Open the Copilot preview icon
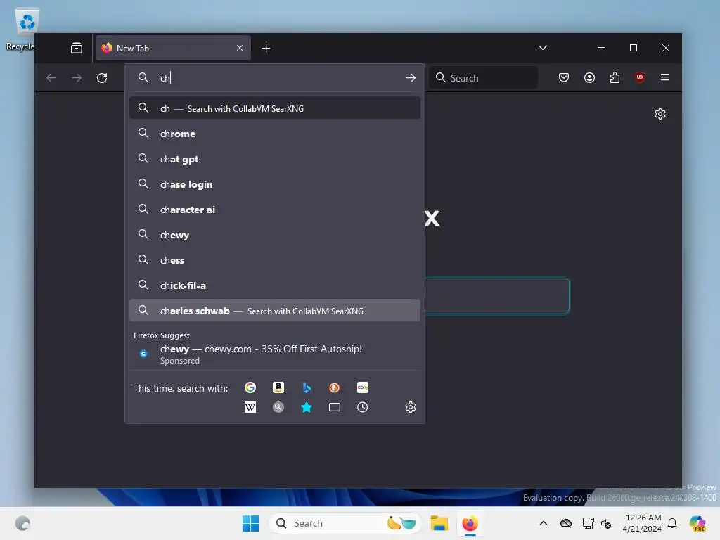The height and width of the screenshot is (540, 720). pos(697,523)
